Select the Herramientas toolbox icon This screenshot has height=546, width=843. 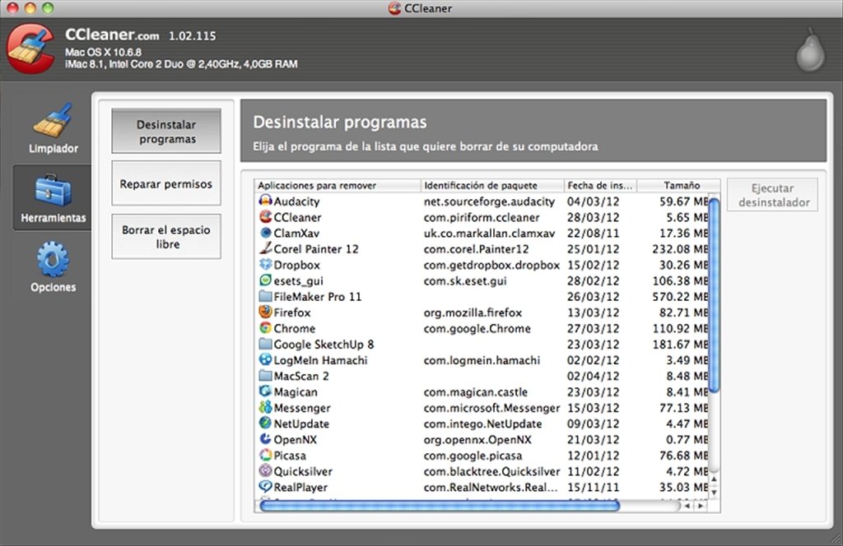[x=53, y=190]
